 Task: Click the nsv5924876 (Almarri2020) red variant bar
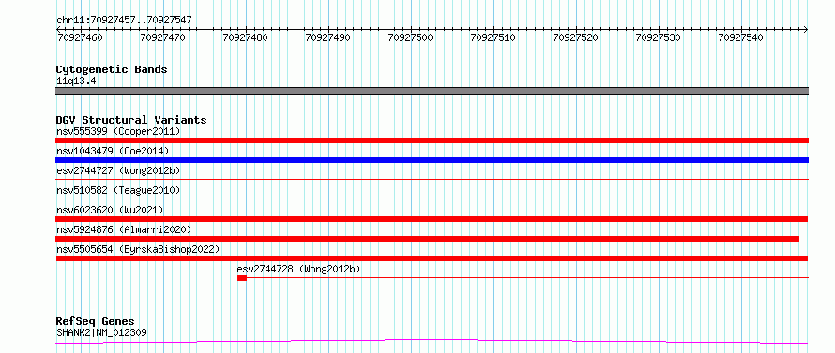pos(428,239)
